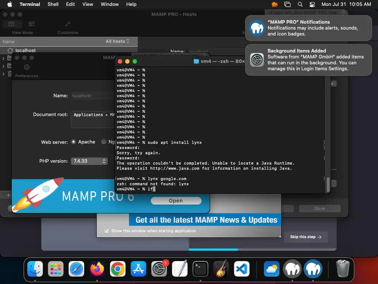Screen dimensions: 378x284
Task: Open blue MAMP PRO elephant Dock icon
Action: click(313, 269)
